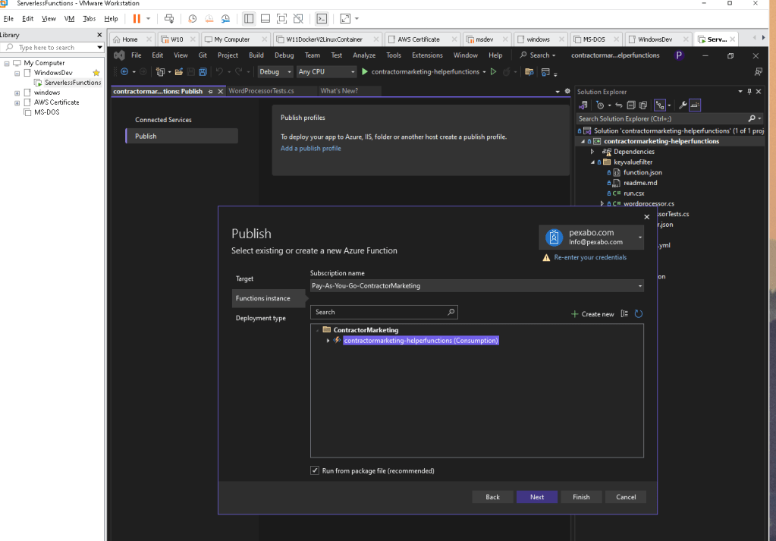The image size is (776, 541).
Task: Click Find in Files folder icon
Action: pyautogui.click(x=529, y=72)
